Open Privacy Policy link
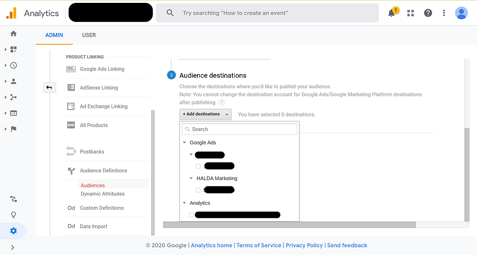Screen dimensions: 477x255 tap(304, 245)
